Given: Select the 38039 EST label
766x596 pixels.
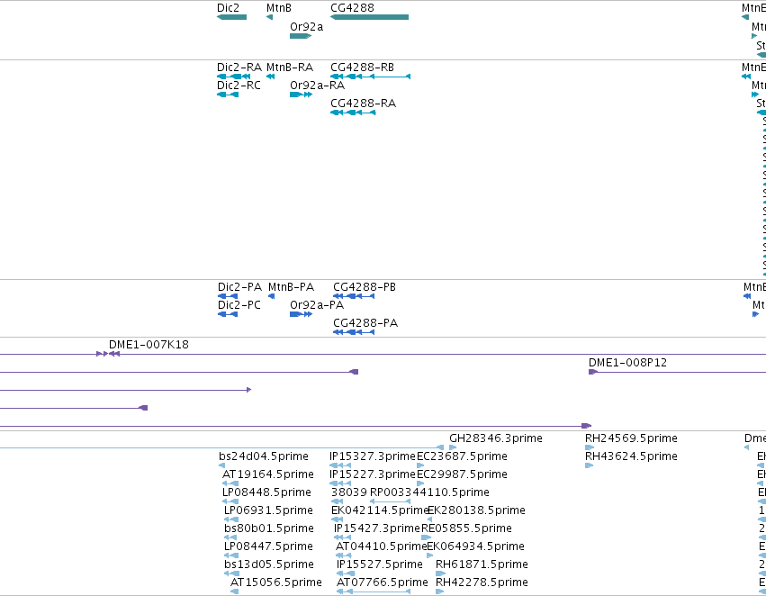Looking at the screenshot, I should point(349,492).
